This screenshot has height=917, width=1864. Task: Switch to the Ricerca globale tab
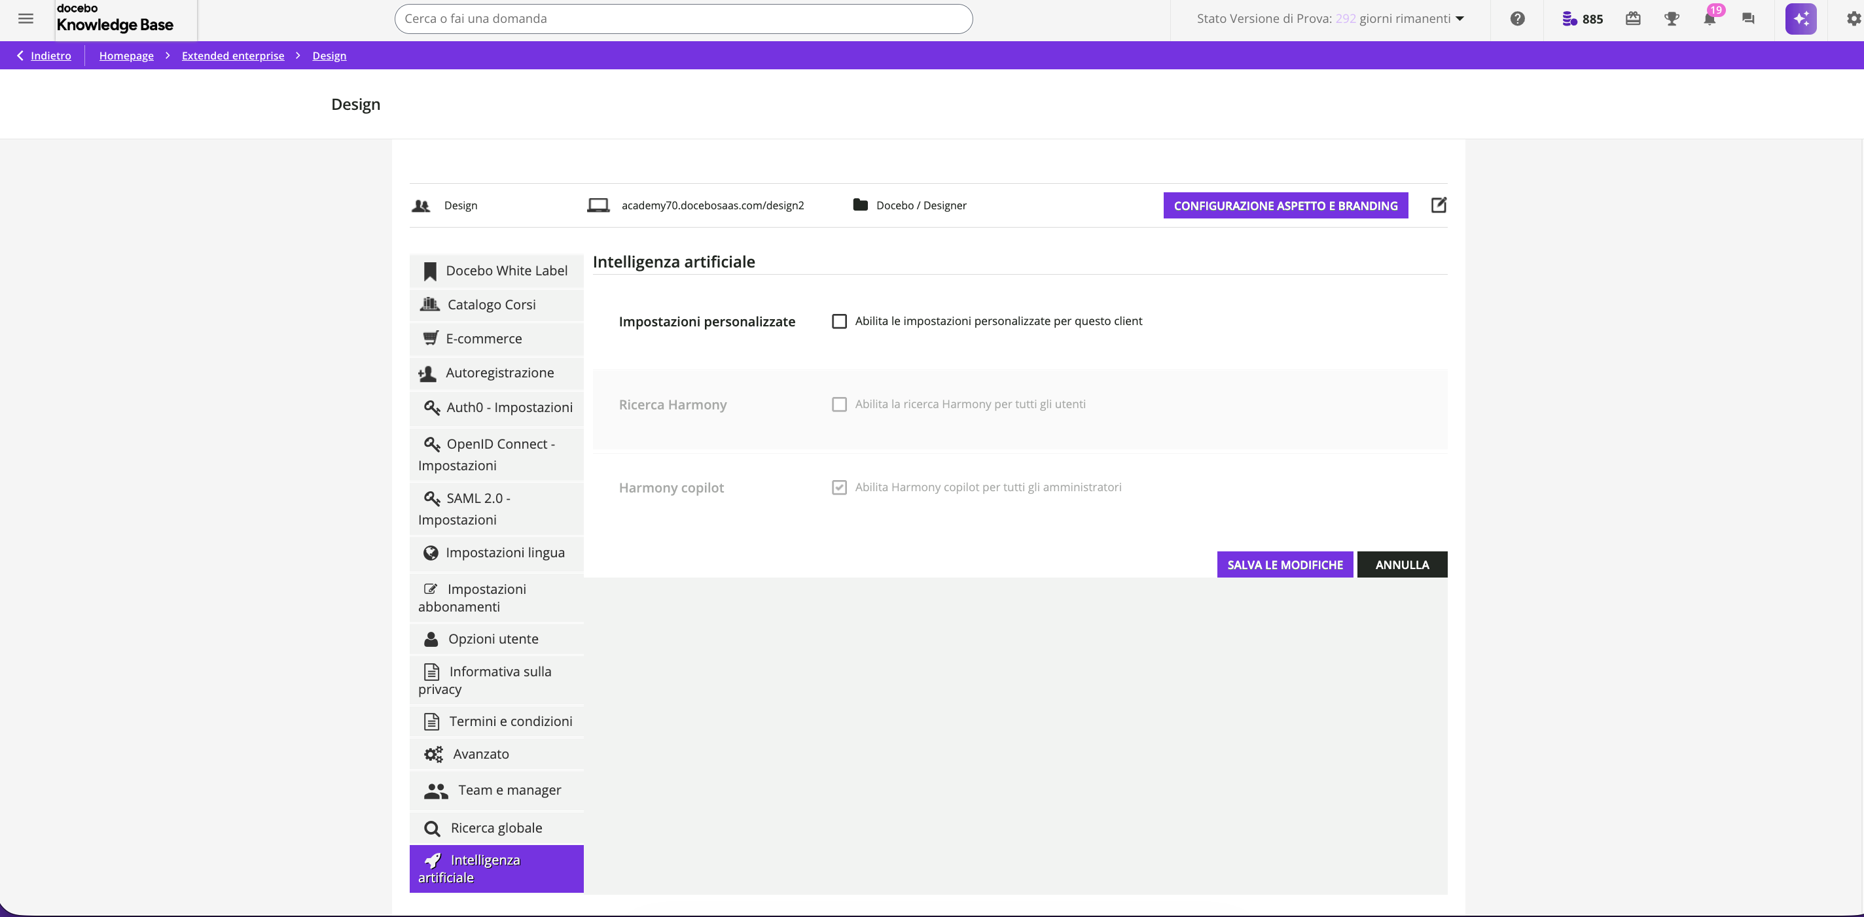496,828
